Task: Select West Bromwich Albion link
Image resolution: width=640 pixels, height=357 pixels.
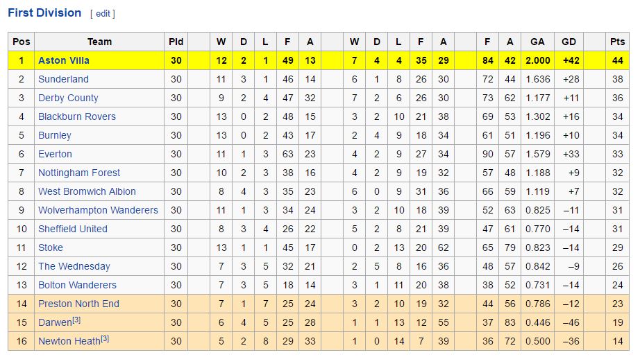Action: [87, 191]
